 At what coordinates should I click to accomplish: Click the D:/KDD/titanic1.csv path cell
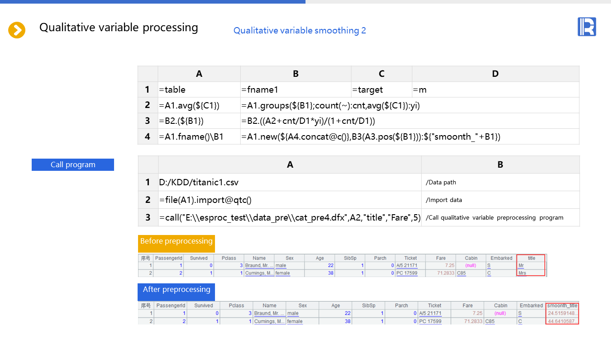pos(290,183)
